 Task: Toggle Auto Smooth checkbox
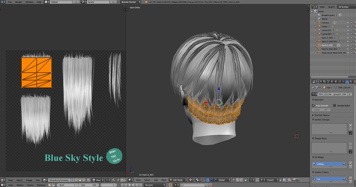(x=313, y=105)
